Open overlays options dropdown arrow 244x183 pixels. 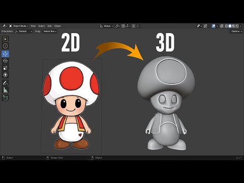pos(217,26)
